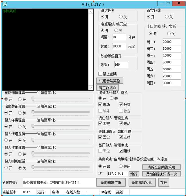Choose 关闭 for 防御攻击 auto strategy

[121, 166]
